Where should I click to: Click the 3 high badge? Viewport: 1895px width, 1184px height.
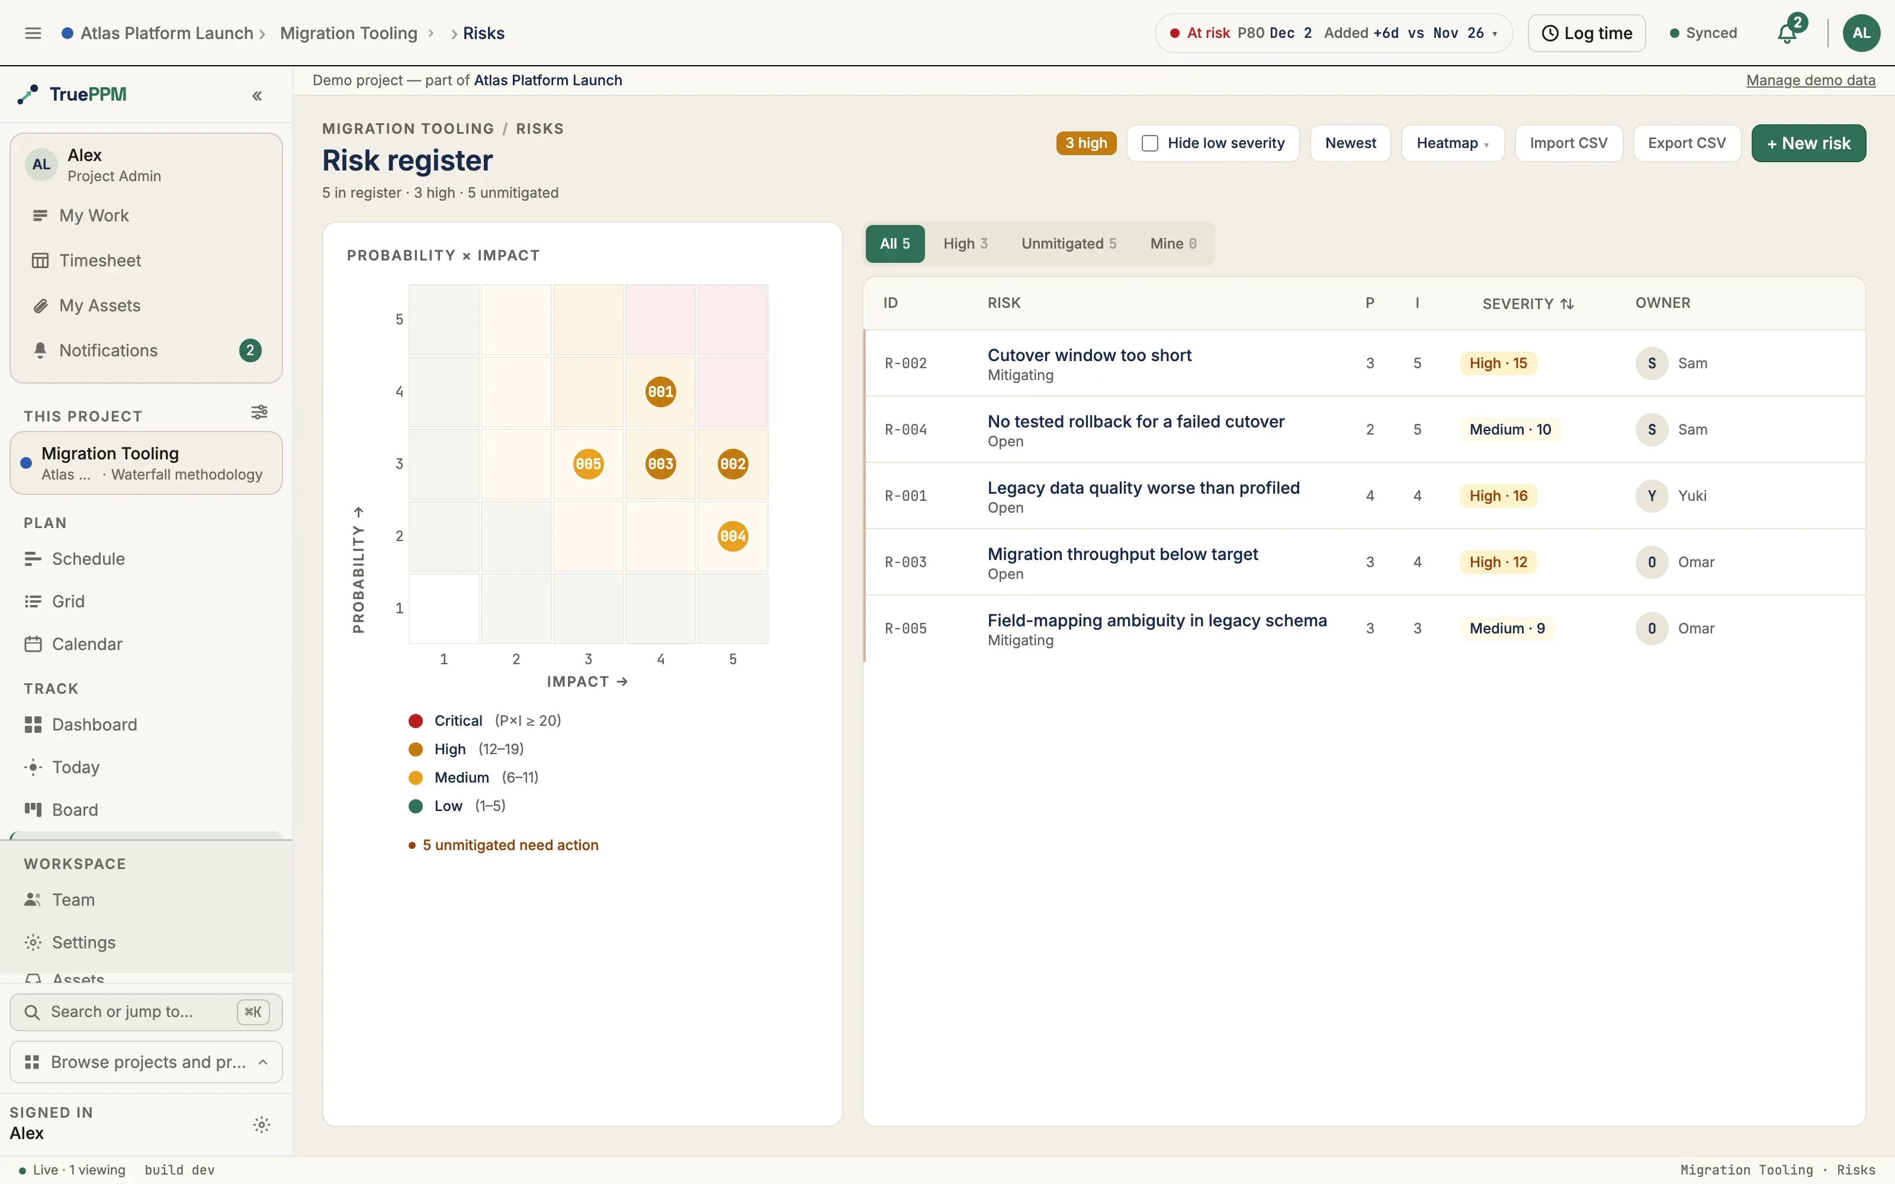(1085, 143)
